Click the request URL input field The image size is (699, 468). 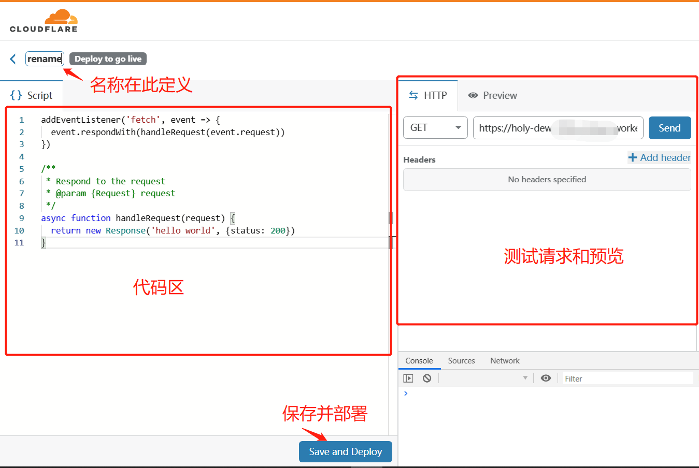coord(558,128)
